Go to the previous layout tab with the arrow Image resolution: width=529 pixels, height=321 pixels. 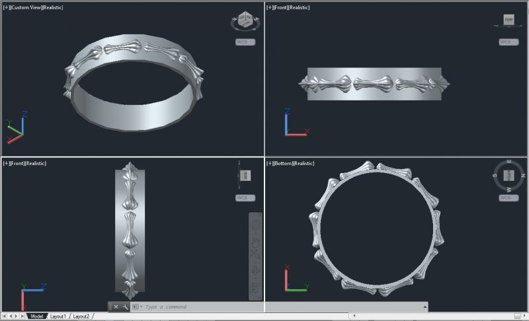click(x=10, y=316)
